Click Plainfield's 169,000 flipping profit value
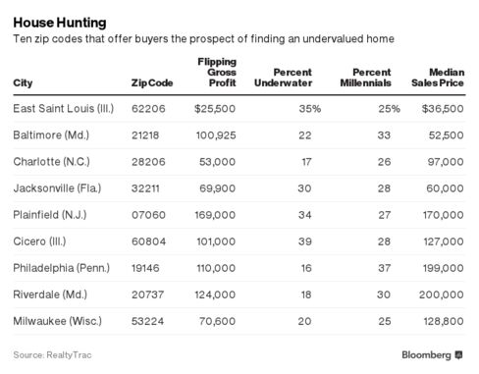 (215, 215)
